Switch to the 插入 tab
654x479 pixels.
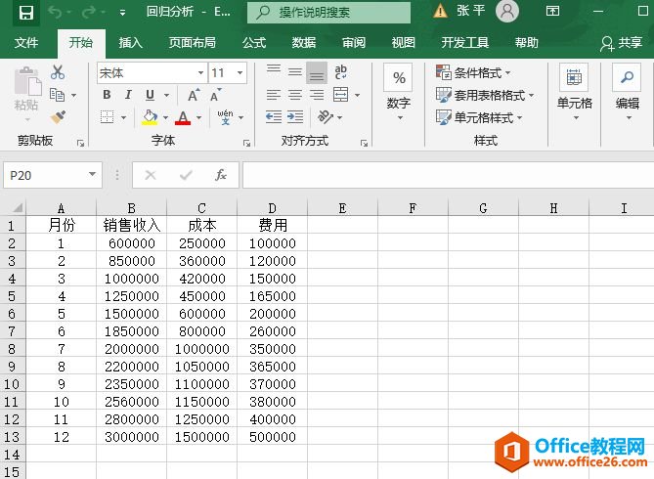[131, 43]
